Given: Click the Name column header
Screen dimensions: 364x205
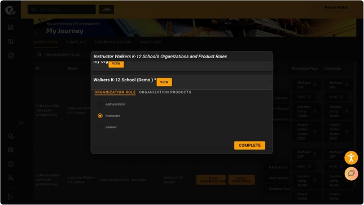Looking at the screenshot, I should [72, 68].
